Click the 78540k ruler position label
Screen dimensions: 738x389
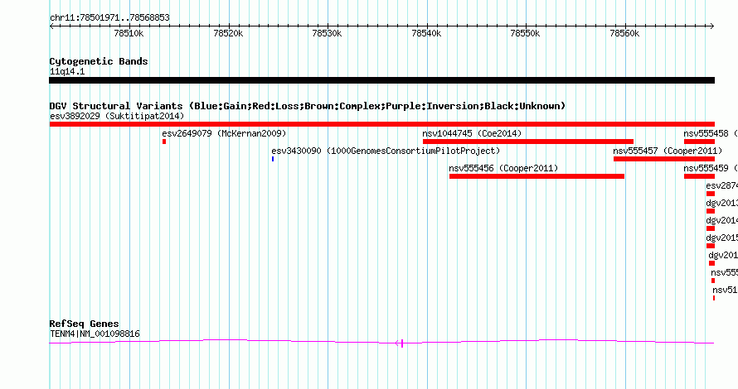tap(426, 33)
